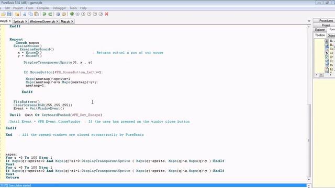Click the green bug debugger icon
The width and height of the screenshot is (335, 188).
click(72, 14)
